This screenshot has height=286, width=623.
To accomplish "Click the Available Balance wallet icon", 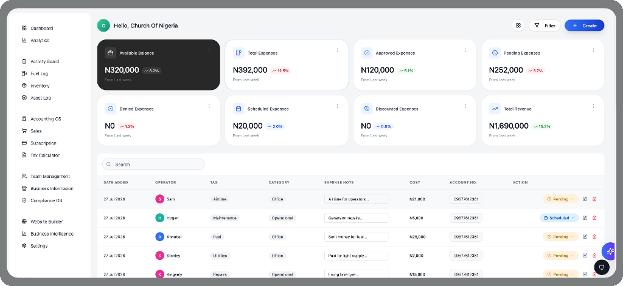I will tap(111, 53).
